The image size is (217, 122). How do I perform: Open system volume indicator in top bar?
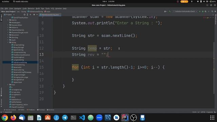point(204,1)
